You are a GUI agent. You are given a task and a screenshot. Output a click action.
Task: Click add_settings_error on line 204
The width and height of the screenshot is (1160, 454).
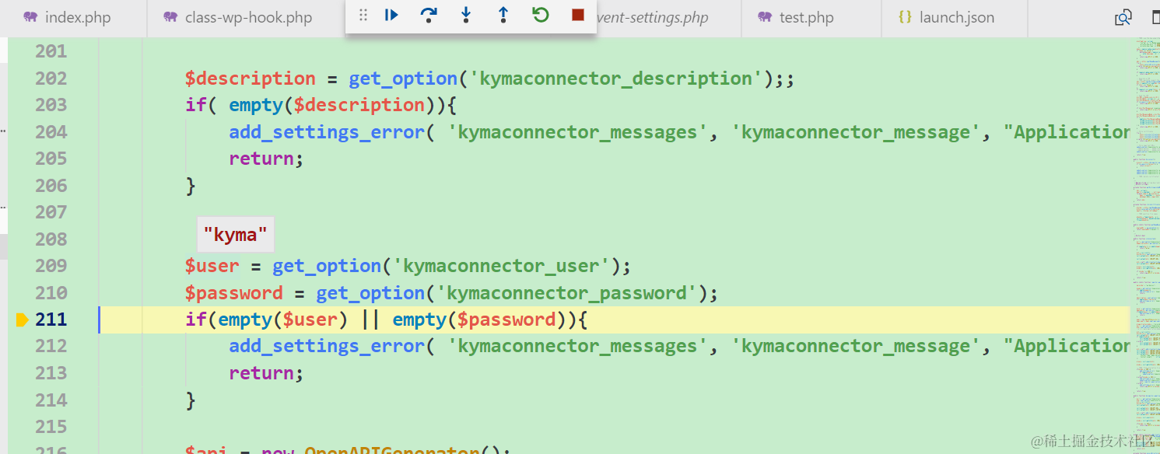[x=327, y=132]
